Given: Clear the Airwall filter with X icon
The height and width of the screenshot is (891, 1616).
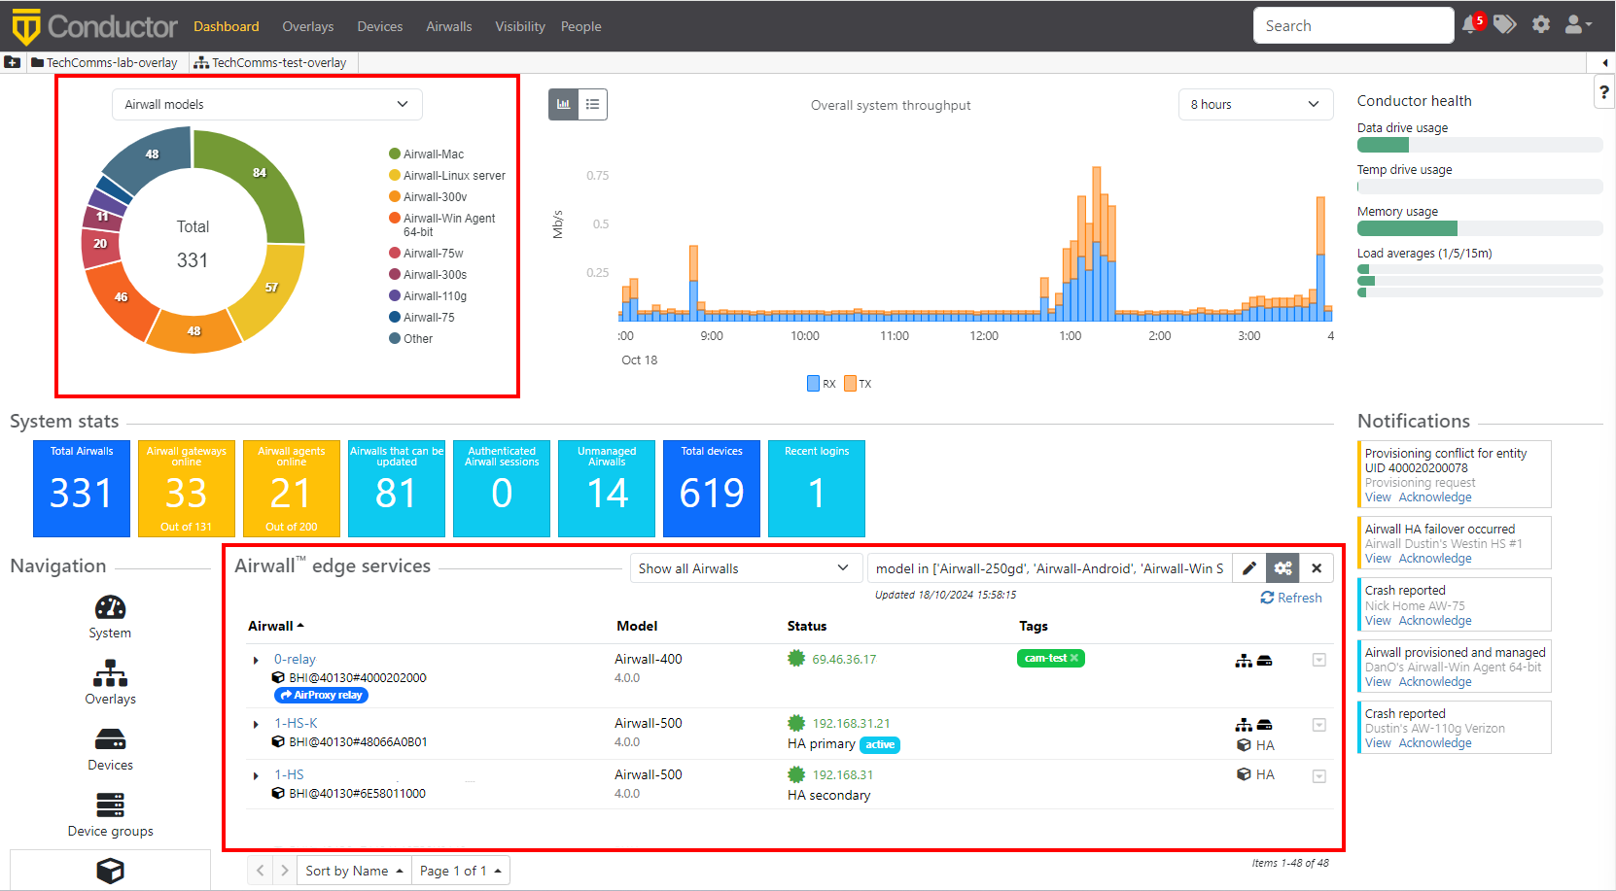Looking at the screenshot, I should point(1317,568).
